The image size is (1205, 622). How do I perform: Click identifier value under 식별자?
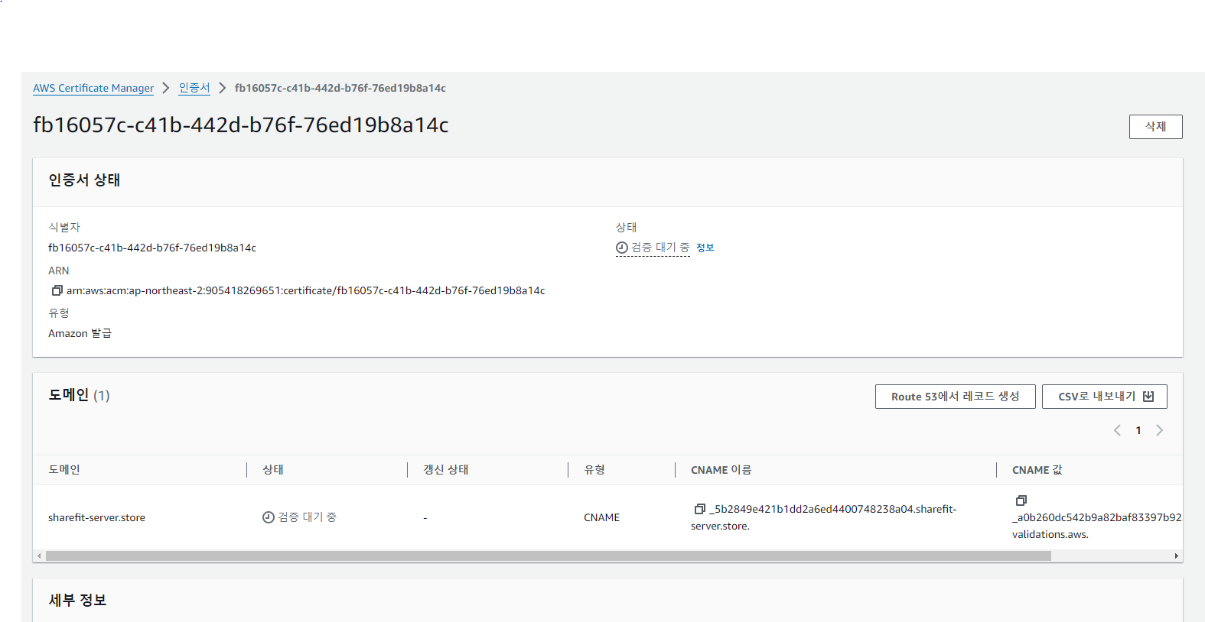[x=152, y=248]
